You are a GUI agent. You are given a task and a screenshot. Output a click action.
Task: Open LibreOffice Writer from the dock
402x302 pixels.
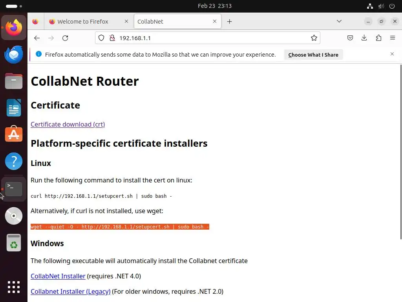pos(14,108)
